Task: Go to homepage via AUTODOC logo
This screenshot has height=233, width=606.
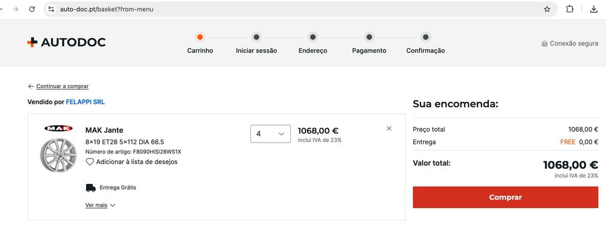Action: point(67,42)
